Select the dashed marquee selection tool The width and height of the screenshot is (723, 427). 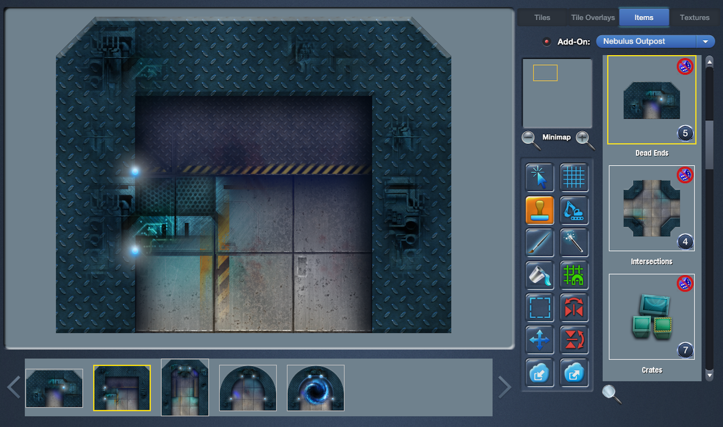pos(539,308)
